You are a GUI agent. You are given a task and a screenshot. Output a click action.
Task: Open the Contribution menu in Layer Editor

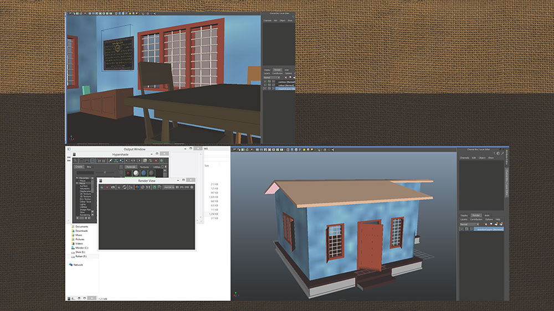pos(476,219)
